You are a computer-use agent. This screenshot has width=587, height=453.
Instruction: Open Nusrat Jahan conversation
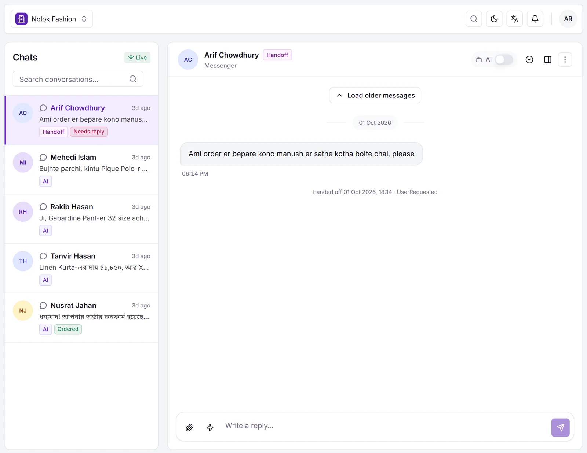click(x=81, y=318)
